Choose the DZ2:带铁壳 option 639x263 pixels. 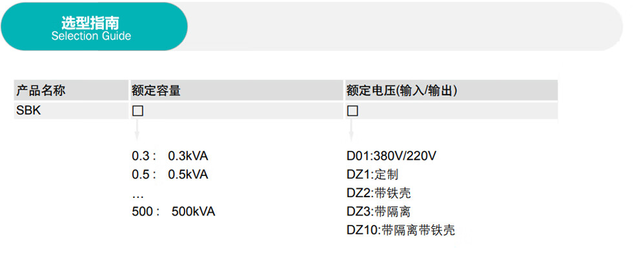click(x=378, y=193)
